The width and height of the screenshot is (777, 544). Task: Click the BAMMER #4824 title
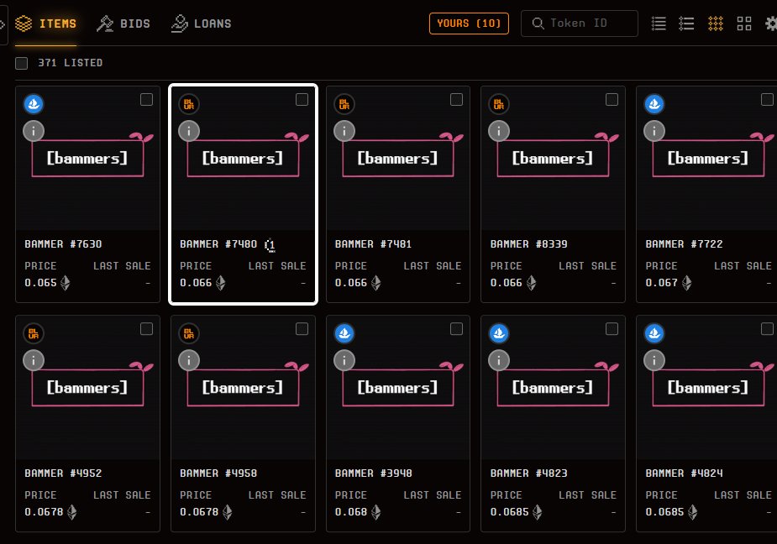click(x=684, y=473)
